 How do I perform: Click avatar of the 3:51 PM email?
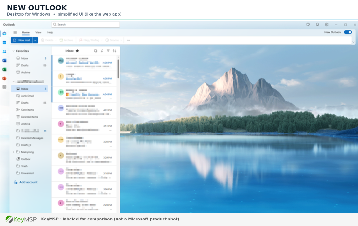61,124
